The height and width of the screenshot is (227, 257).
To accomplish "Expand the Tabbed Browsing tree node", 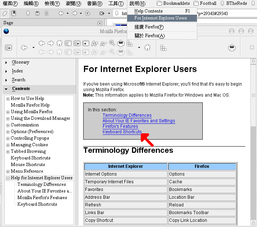I will pyautogui.click(x=8, y=152).
